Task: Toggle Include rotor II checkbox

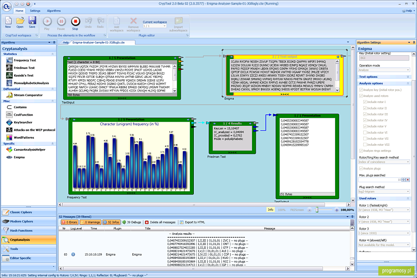Action: click(x=365, y=108)
